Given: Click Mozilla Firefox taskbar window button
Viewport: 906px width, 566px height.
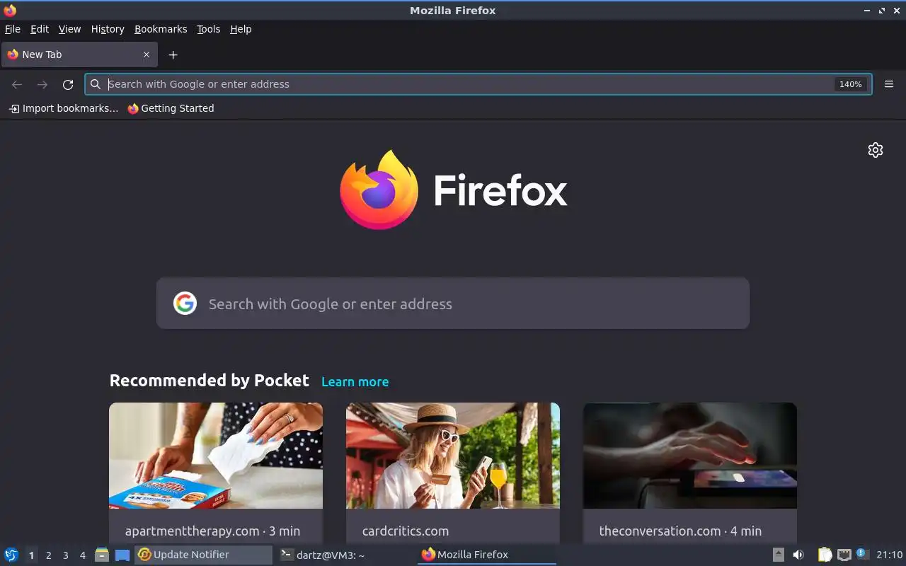Looking at the screenshot, I should tap(486, 555).
